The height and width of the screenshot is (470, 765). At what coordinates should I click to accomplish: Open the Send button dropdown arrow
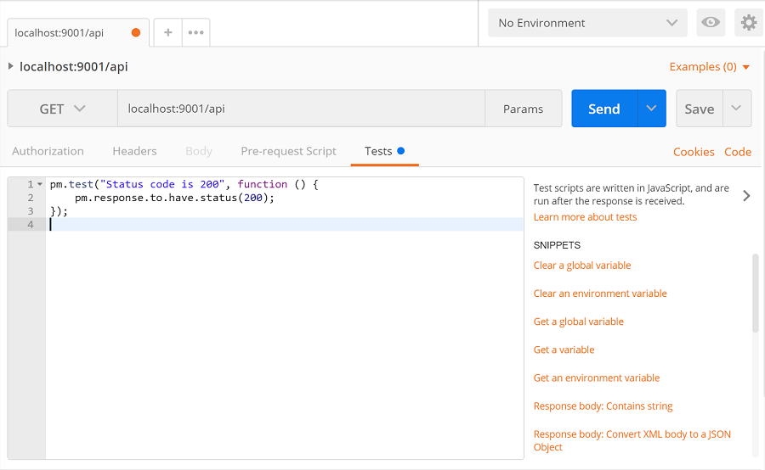(651, 108)
